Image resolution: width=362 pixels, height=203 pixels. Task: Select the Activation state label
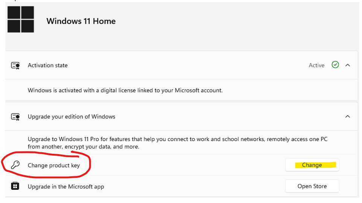coord(47,65)
